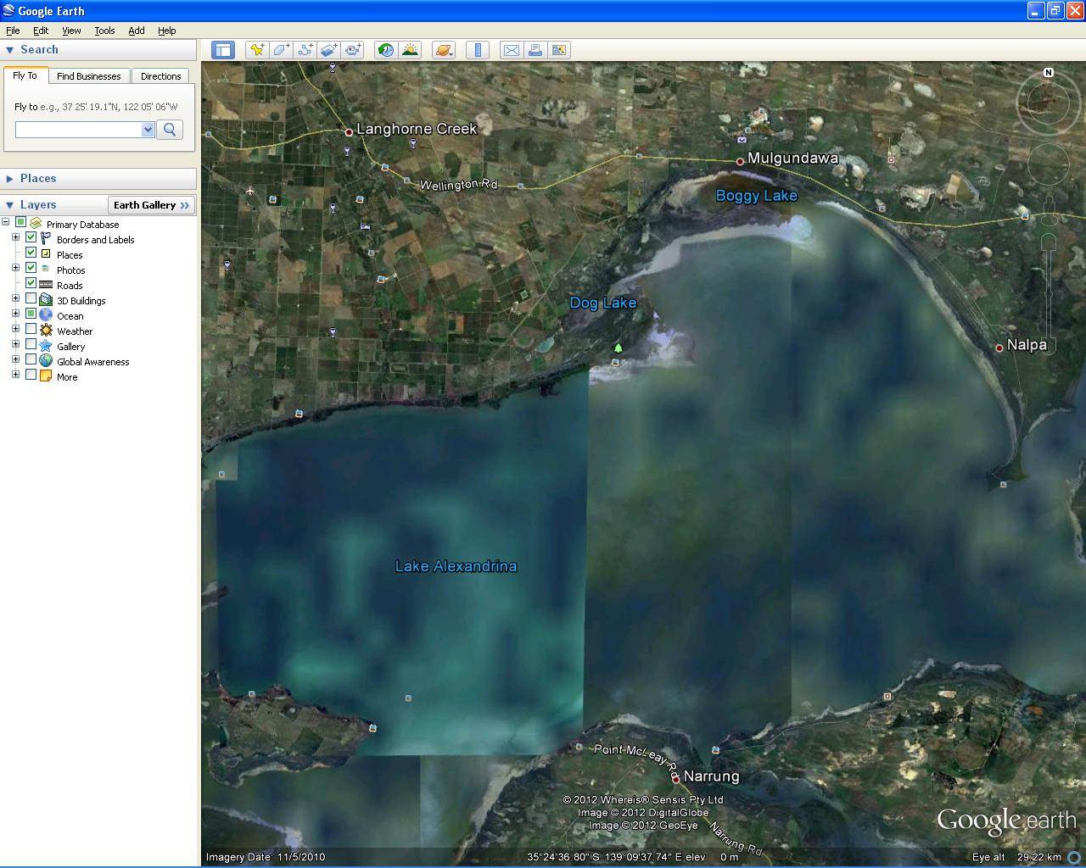The height and width of the screenshot is (868, 1086).
Task: Click the Add Placemark pushpin icon
Action: 256,50
